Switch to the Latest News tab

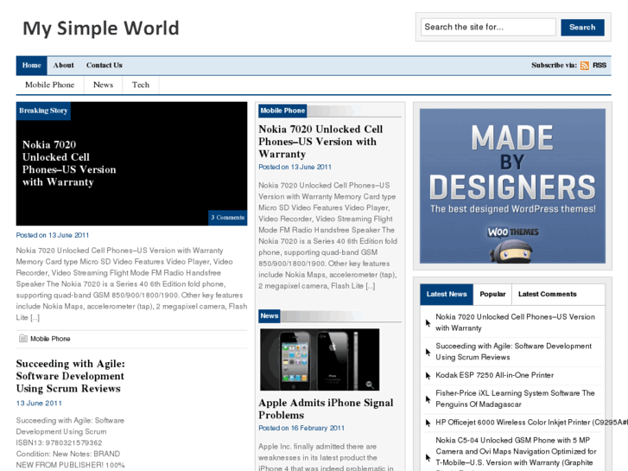pos(447,294)
